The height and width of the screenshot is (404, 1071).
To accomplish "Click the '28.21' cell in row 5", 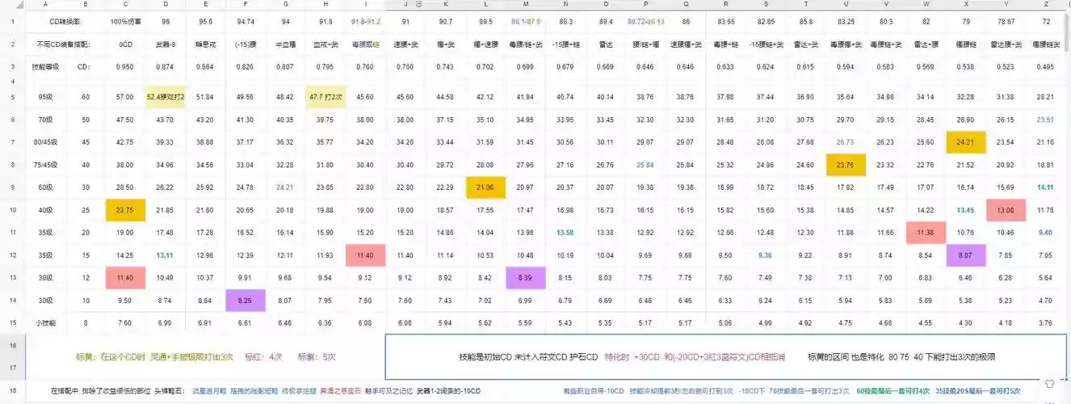I will 1046,97.
